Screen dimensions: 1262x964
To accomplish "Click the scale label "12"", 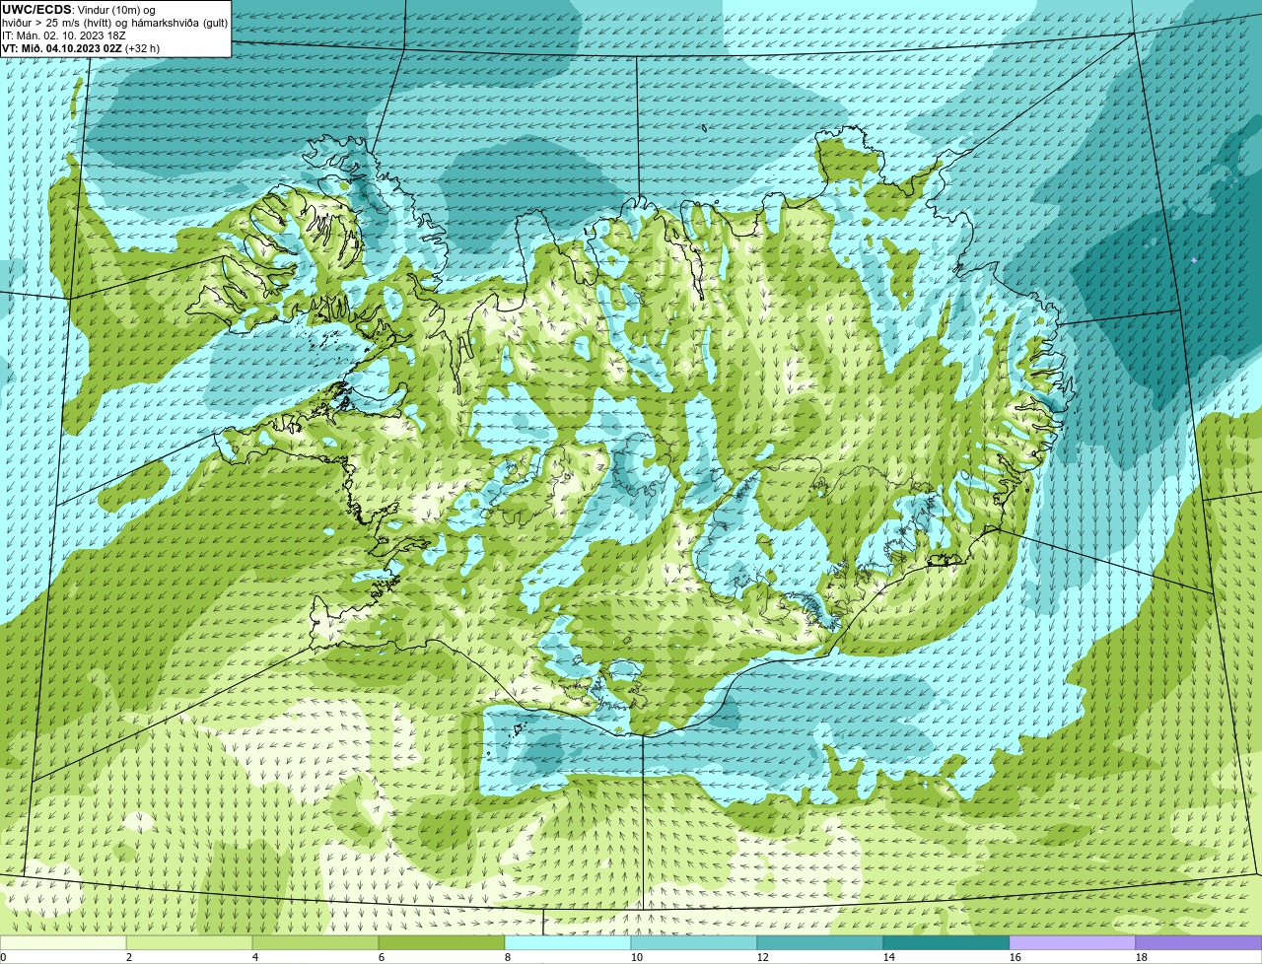I will tap(763, 957).
